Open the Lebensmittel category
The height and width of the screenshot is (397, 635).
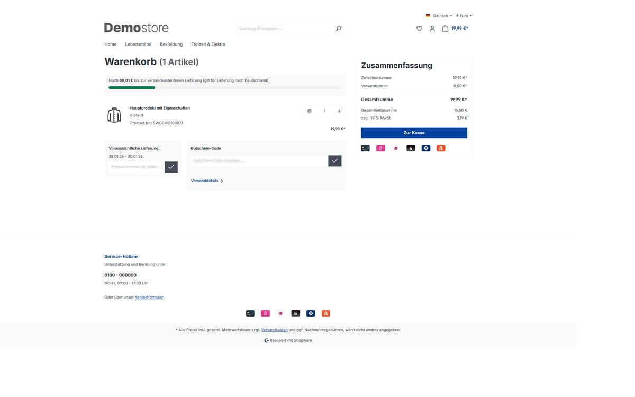[x=138, y=44]
